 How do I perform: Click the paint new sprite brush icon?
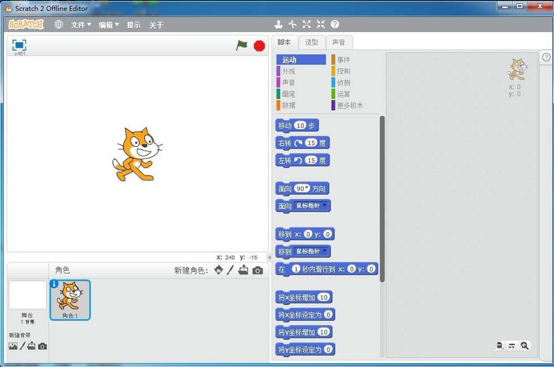[231, 270]
